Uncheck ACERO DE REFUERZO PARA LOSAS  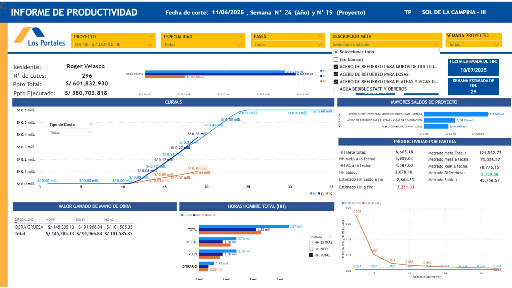pos(336,74)
